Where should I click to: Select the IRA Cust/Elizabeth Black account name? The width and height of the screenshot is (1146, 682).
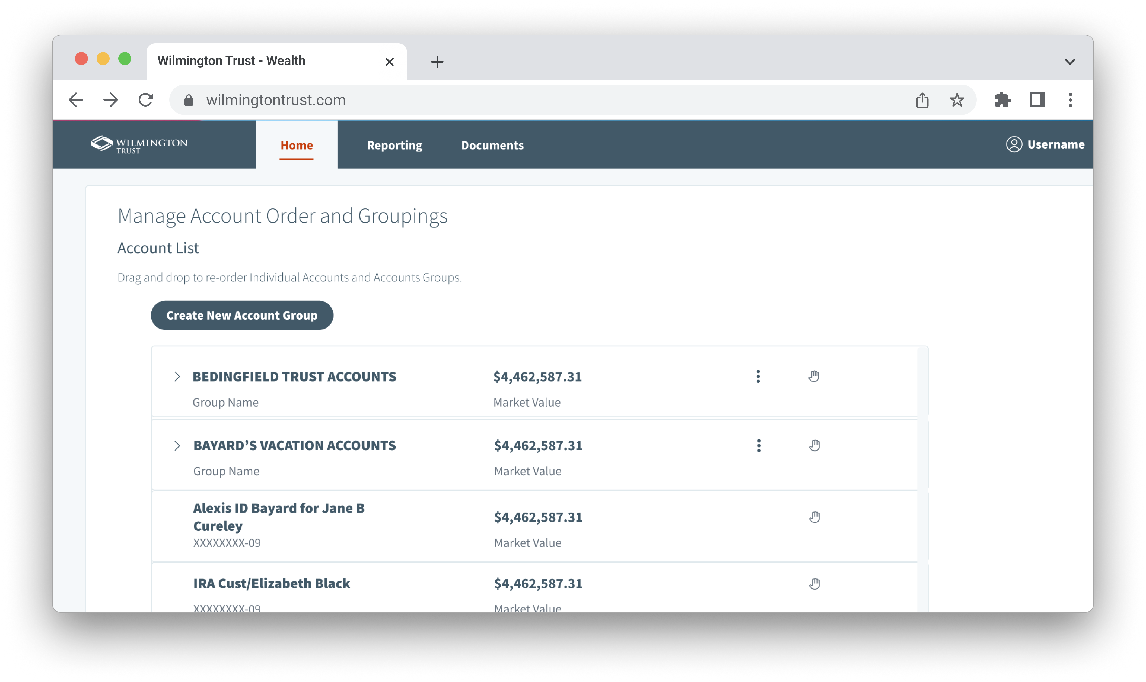coord(271,583)
